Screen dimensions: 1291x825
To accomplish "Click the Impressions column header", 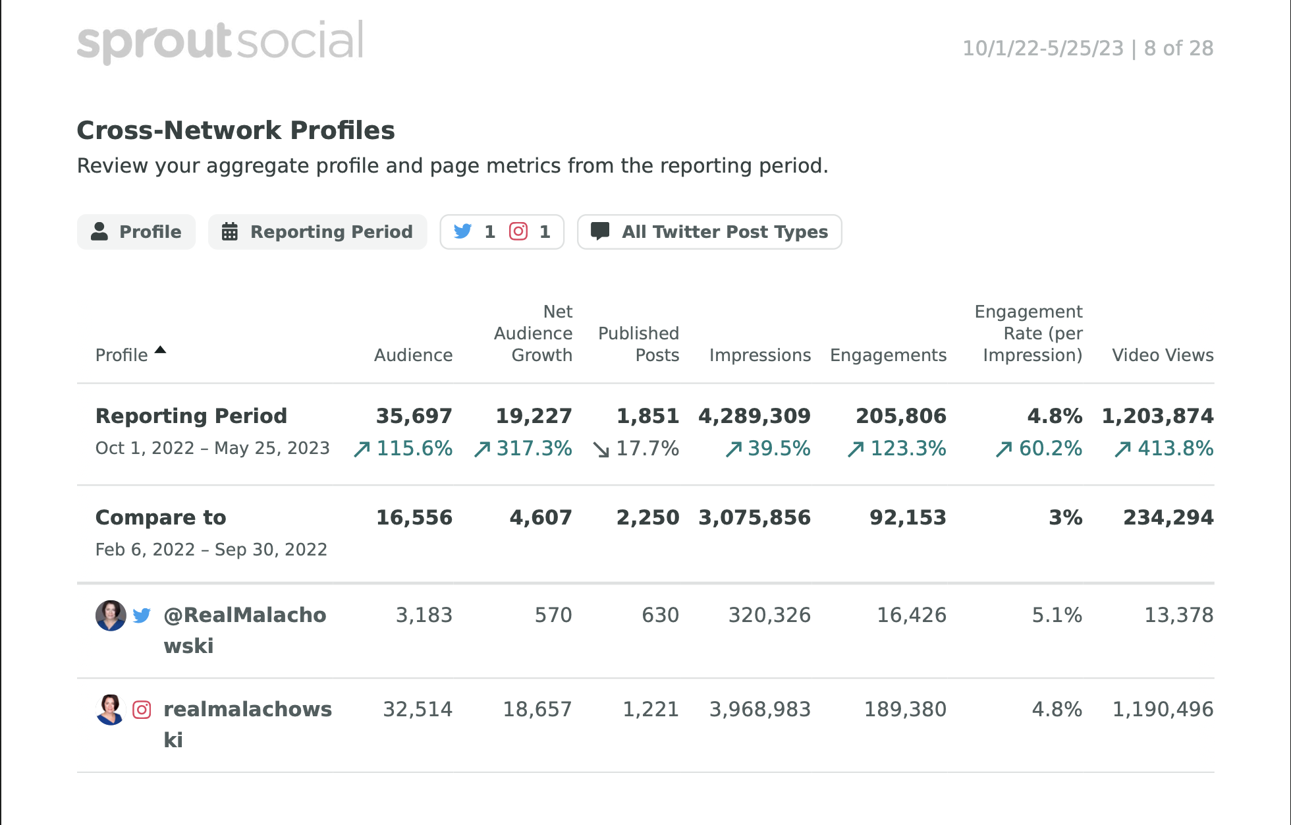I will click(x=760, y=355).
